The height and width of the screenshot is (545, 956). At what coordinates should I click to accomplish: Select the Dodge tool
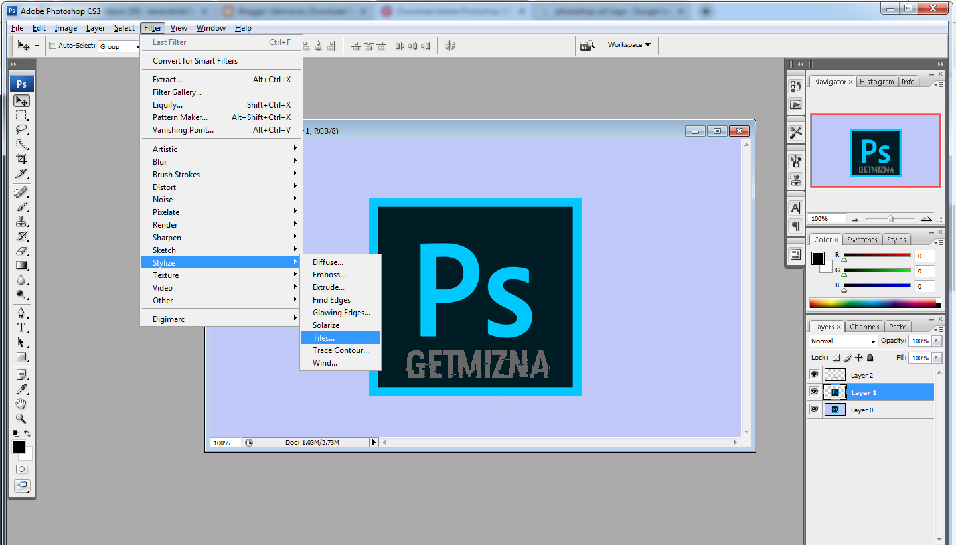click(22, 294)
